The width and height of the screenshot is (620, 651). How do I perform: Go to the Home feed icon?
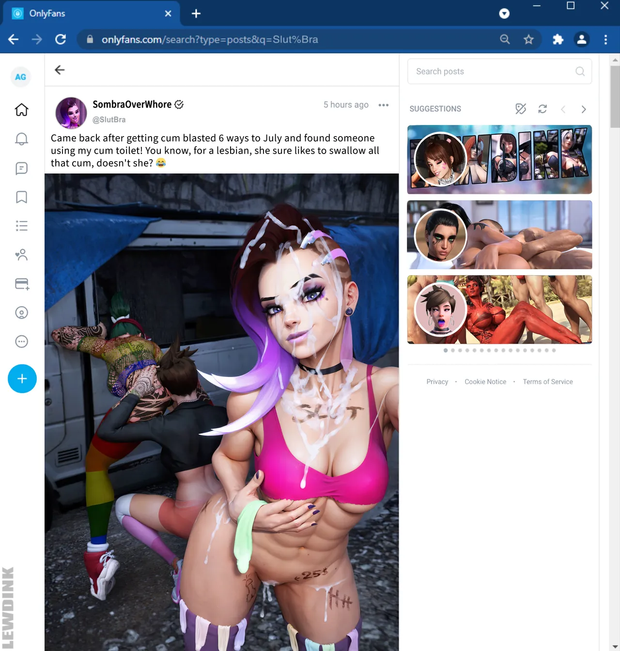point(21,110)
